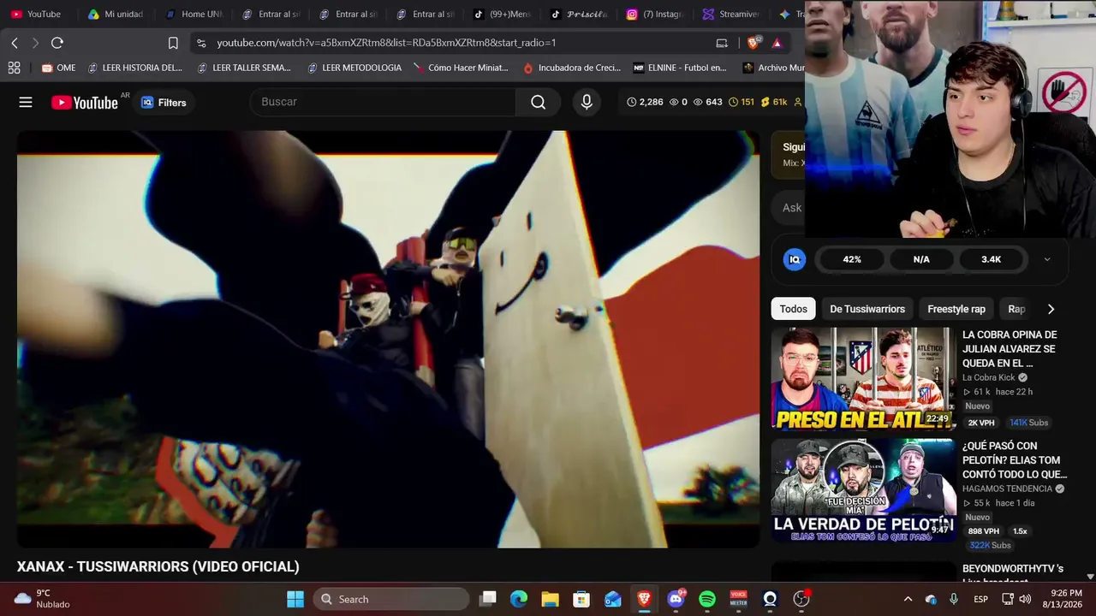Screen dimensions: 1096x616
Task: Open site settings icon in address bar
Action: [x=200, y=43]
